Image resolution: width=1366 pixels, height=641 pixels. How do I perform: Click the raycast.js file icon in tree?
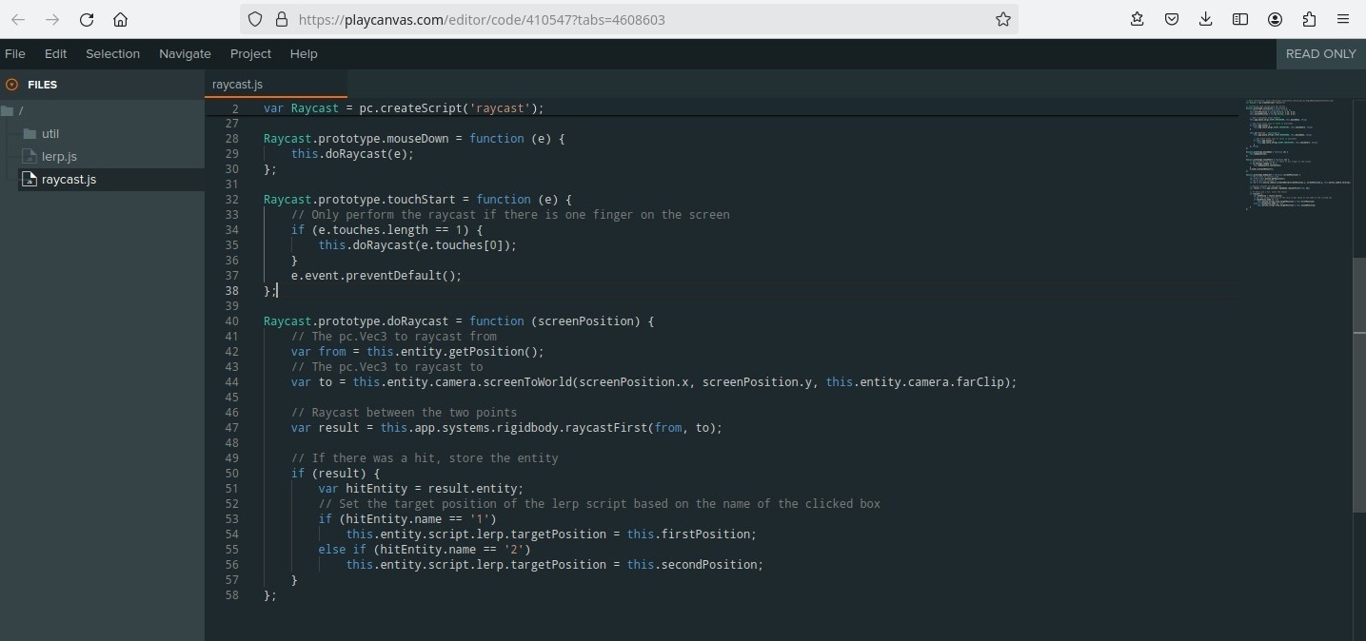pos(29,179)
